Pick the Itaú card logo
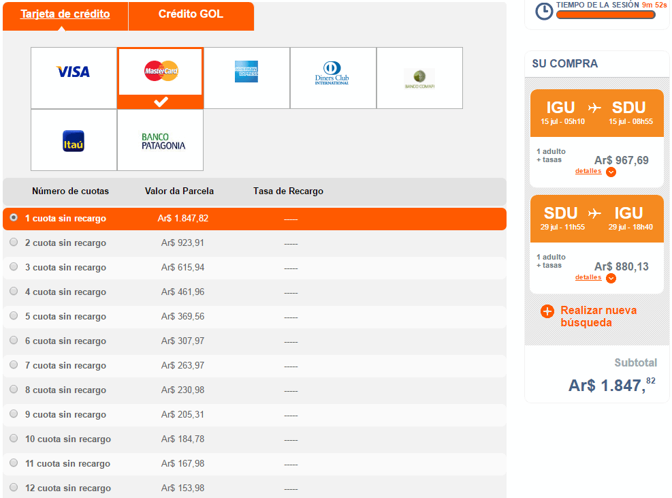672x498 pixels. tap(74, 141)
